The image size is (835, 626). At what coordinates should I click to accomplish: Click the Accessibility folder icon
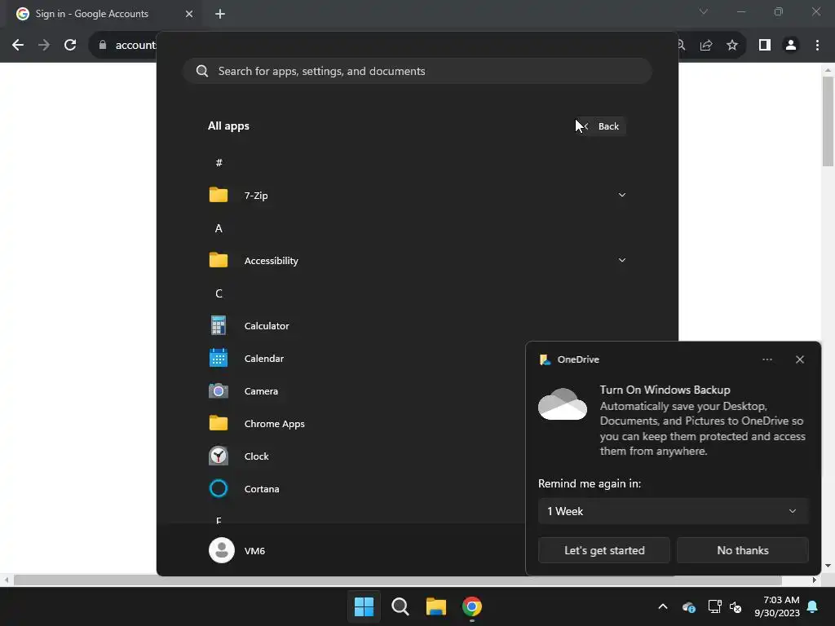pos(219,260)
